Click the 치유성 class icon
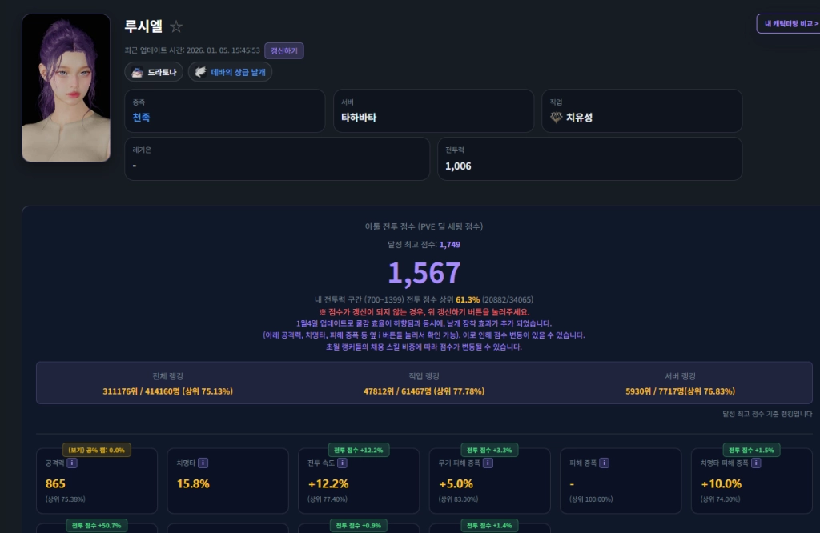820x533 pixels. pyautogui.click(x=557, y=118)
